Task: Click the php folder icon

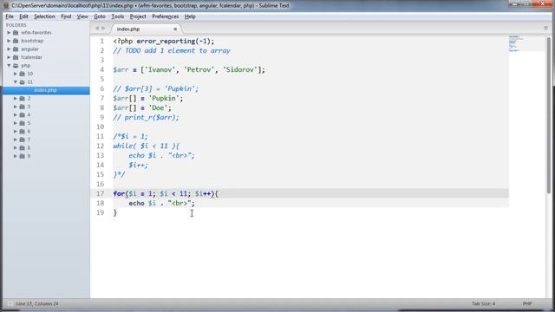Action: (16, 66)
